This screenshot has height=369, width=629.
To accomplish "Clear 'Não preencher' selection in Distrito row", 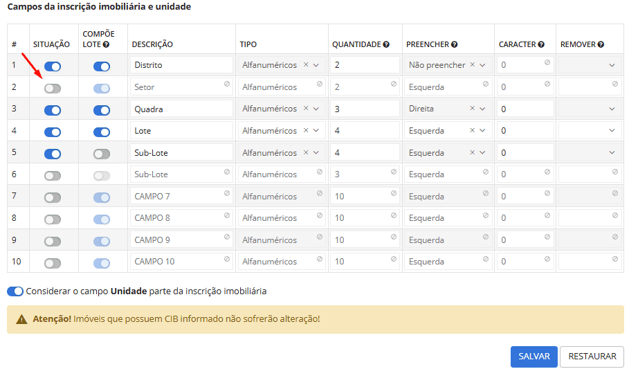I will coord(472,64).
